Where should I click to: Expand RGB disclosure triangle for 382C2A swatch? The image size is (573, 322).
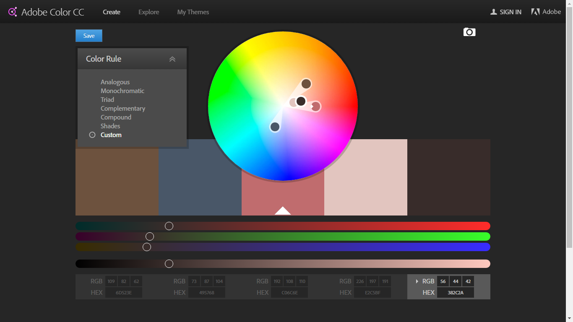[417, 281]
